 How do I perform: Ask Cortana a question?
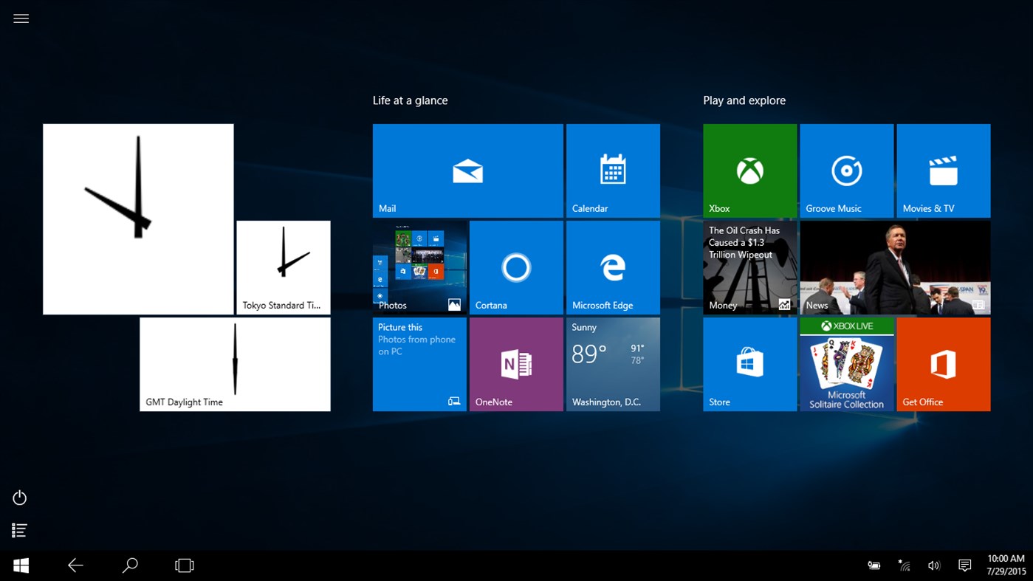click(x=515, y=267)
